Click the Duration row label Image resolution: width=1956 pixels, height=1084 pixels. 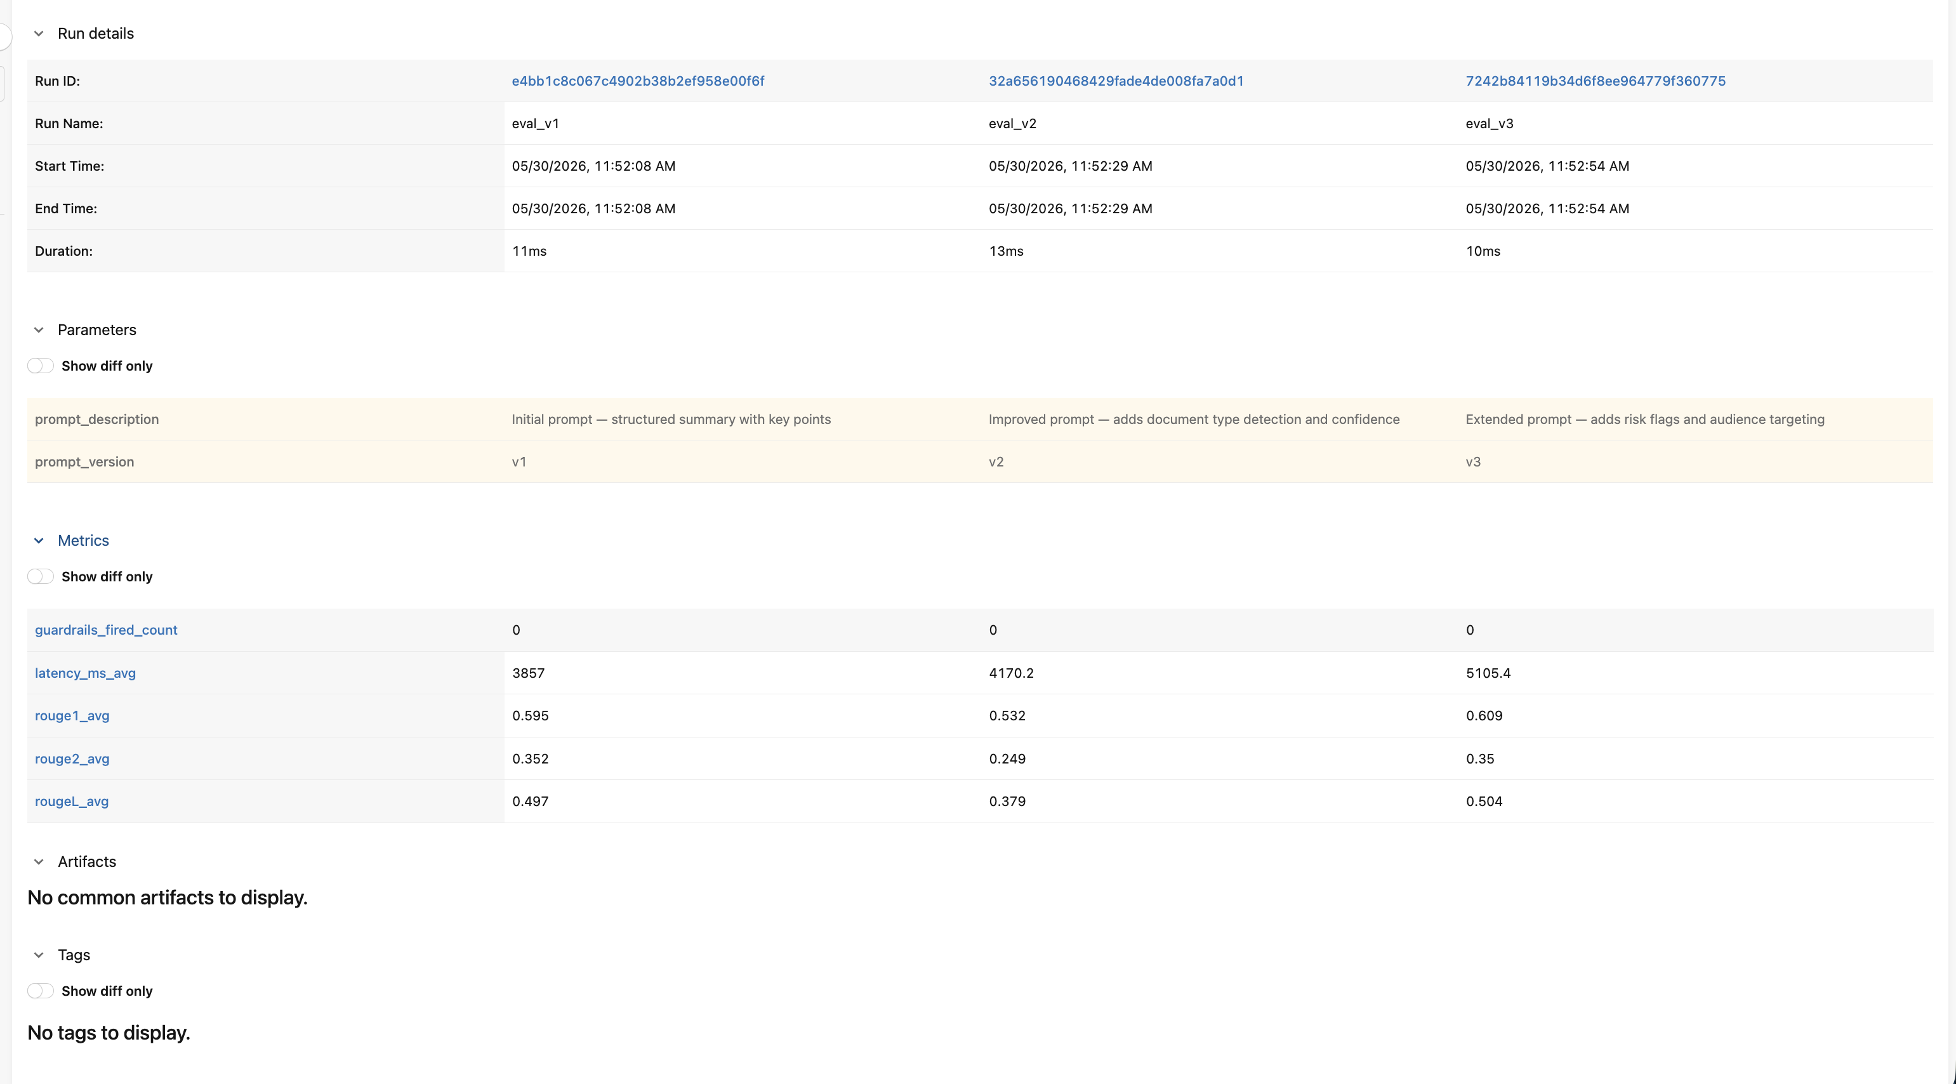pyautogui.click(x=63, y=251)
